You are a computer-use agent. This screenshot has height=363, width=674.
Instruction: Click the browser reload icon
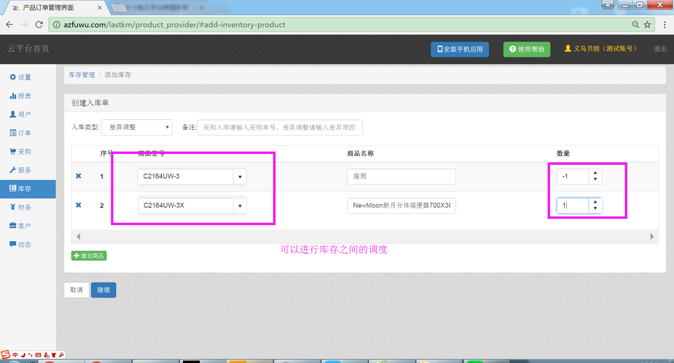point(39,25)
